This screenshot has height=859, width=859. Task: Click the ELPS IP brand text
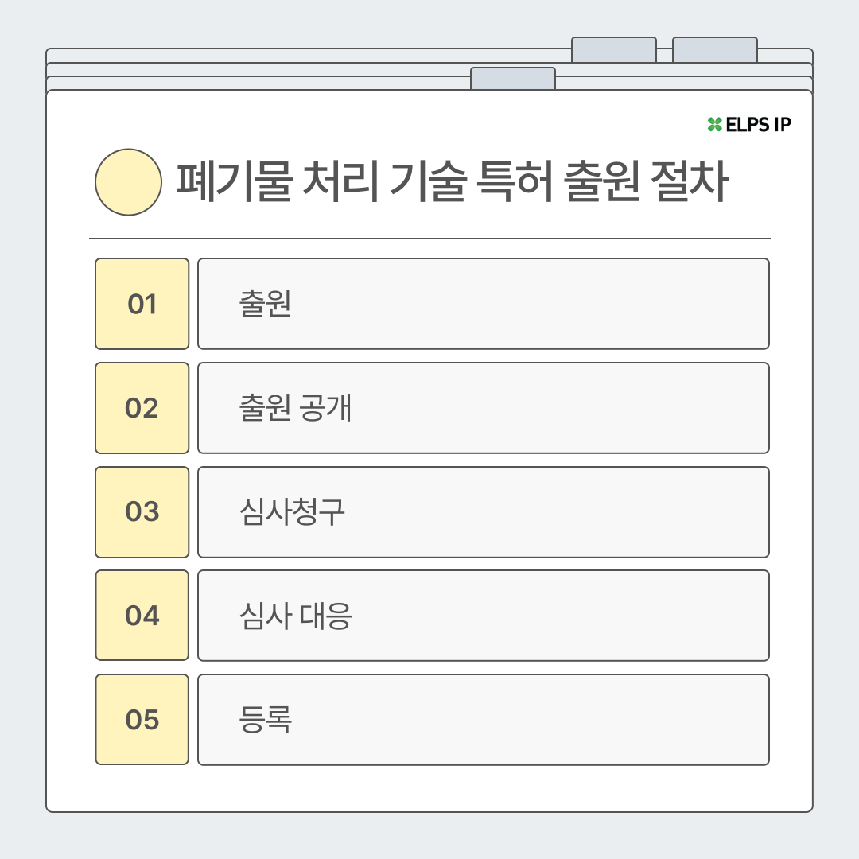[758, 125]
